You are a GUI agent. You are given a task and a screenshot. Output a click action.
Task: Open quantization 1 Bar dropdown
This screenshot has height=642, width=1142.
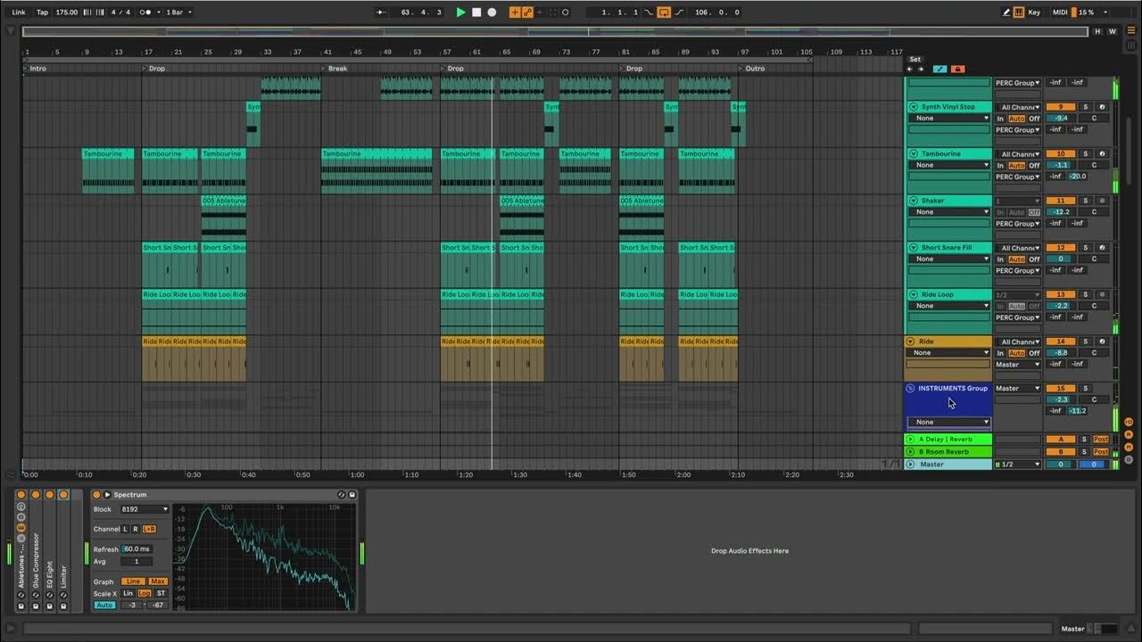(x=178, y=12)
